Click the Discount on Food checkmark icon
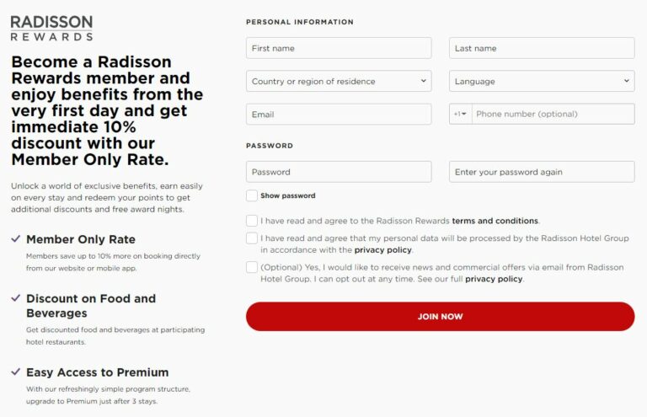 point(16,298)
